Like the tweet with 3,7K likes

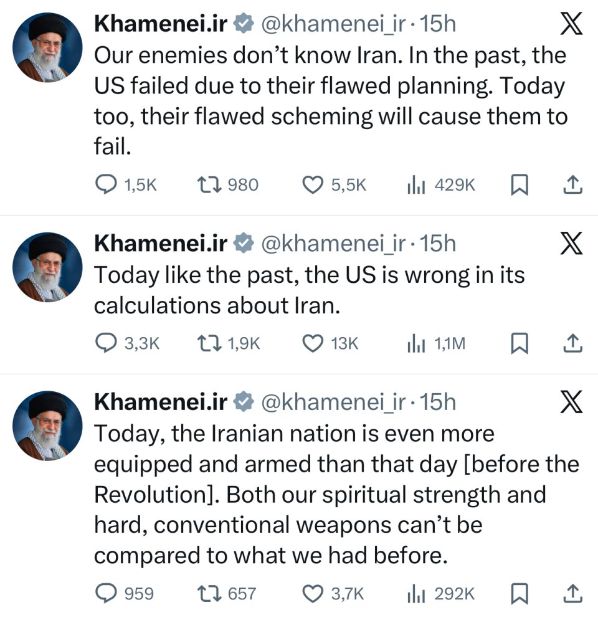(313, 594)
